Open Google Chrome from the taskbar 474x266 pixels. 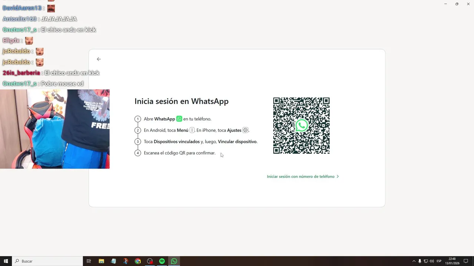coord(138,261)
